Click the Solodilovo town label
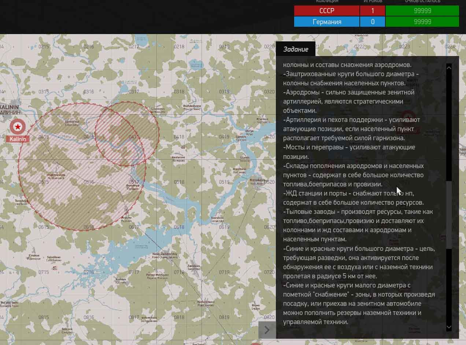The image size is (466, 345). pyautogui.click(x=53, y=258)
